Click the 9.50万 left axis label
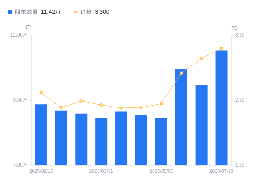This screenshot has height=182, width=263. pyautogui.click(x=20, y=100)
